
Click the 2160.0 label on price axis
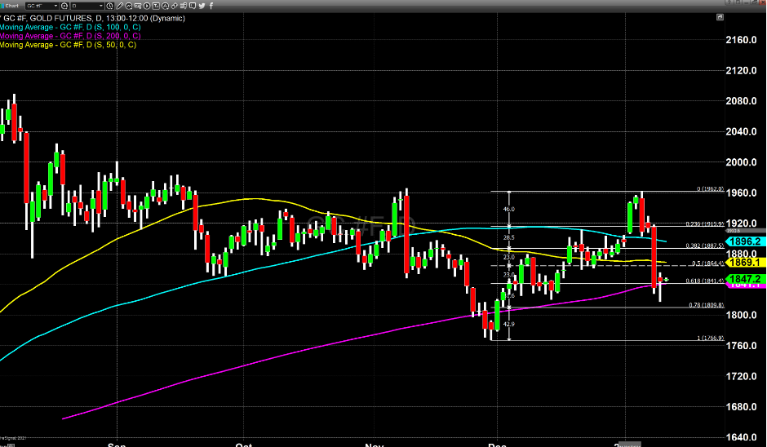(743, 40)
